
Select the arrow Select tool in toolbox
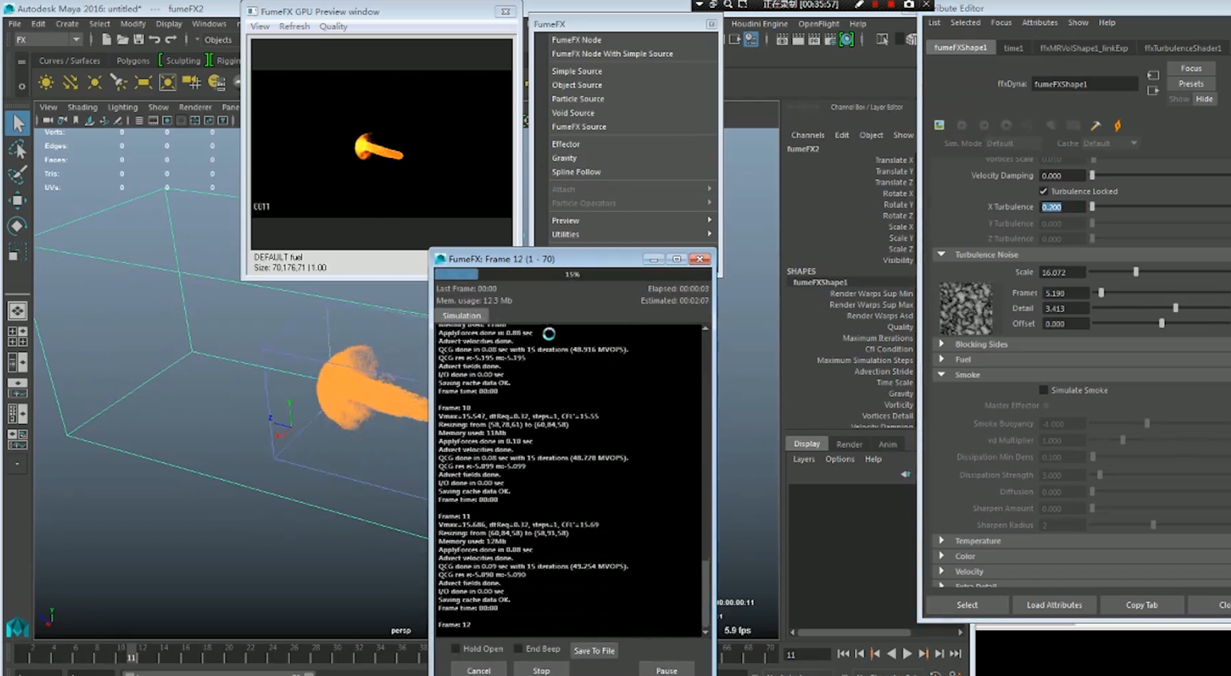pos(17,123)
